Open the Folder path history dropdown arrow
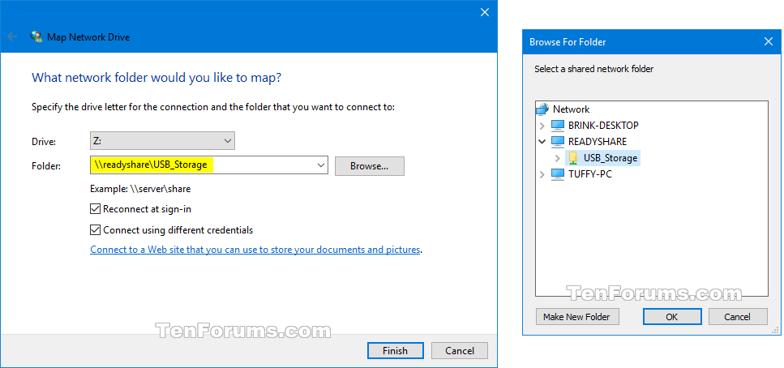 (x=322, y=165)
